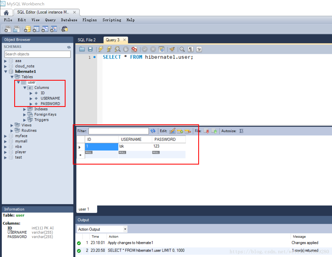Open the Query menu
Image resolution: width=332 pixels, height=257 pixels.
pos(50,20)
